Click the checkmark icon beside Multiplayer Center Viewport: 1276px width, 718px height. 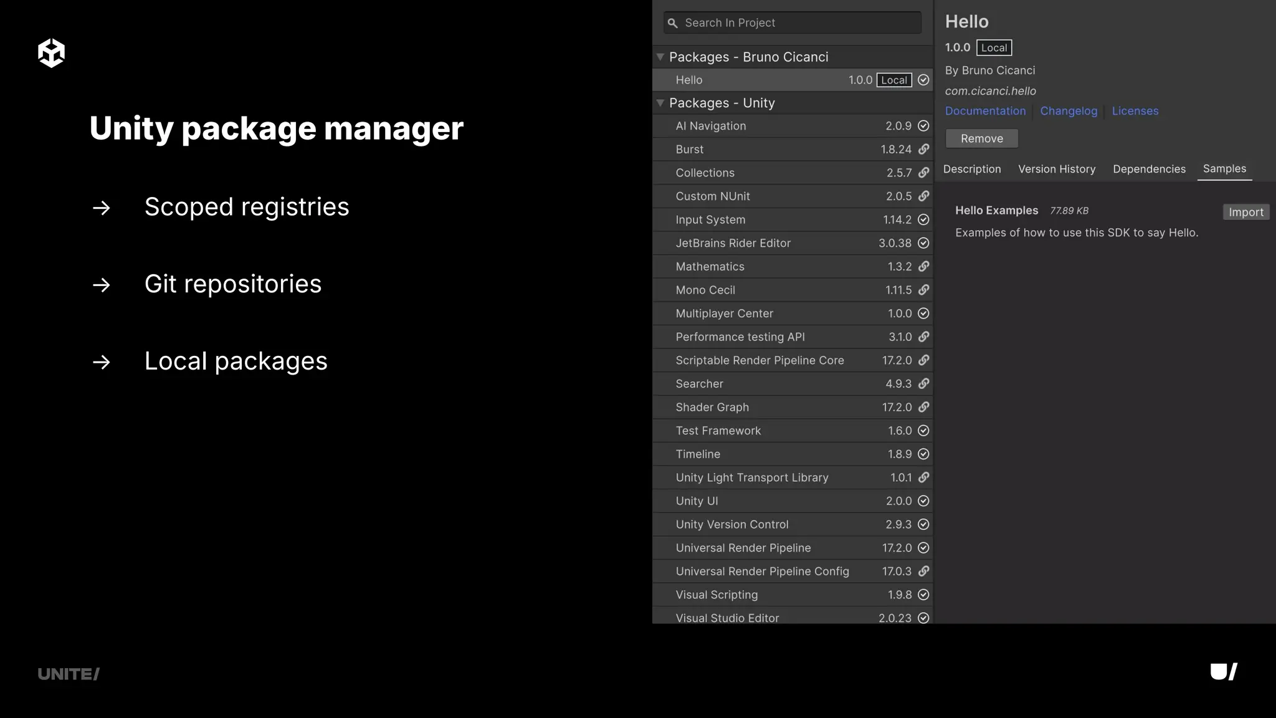tap(923, 314)
